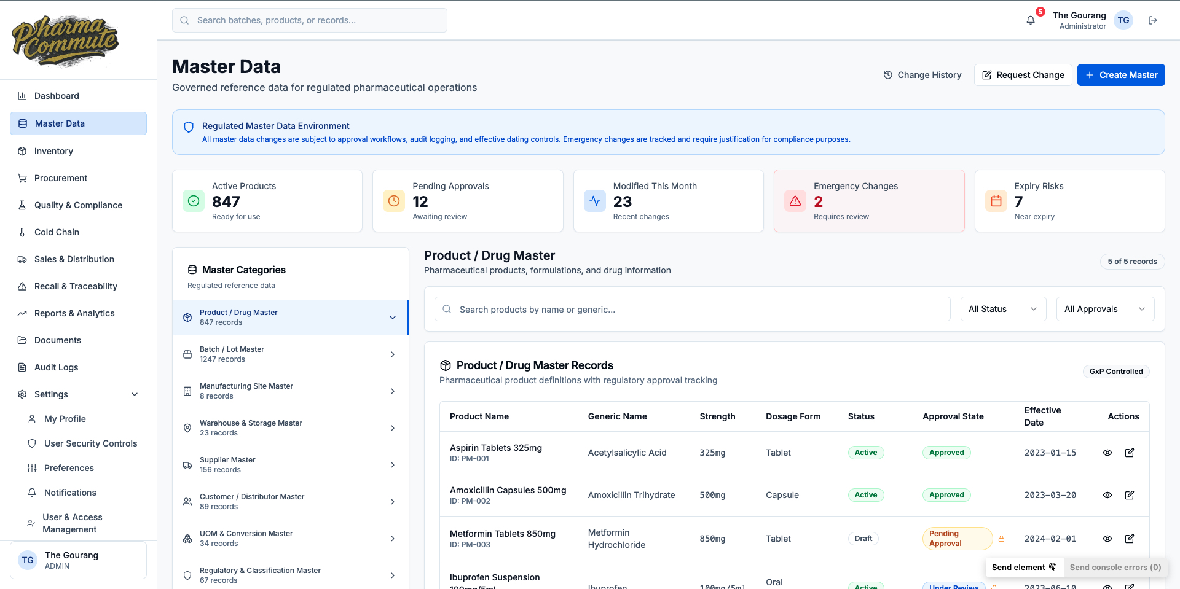Click the search products by name field
The width and height of the screenshot is (1180, 589).
[693, 309]
